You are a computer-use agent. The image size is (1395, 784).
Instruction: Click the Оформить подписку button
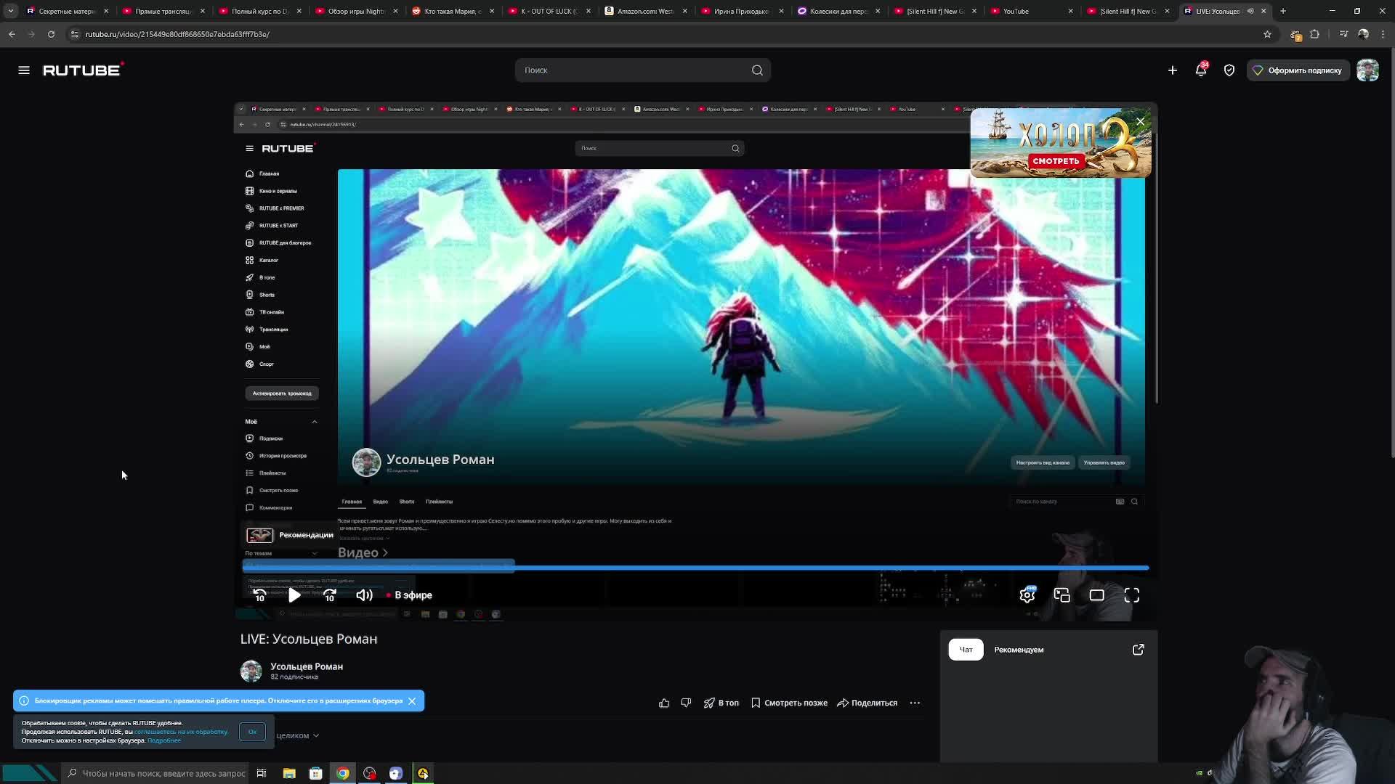[x=1298, y=70]
